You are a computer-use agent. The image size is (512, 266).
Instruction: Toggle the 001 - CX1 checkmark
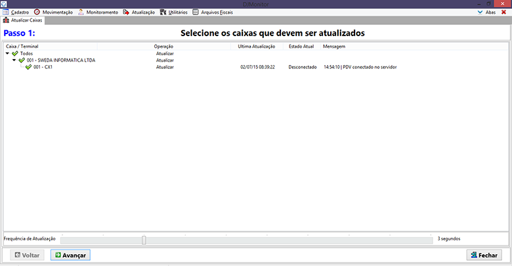(28, 67)
